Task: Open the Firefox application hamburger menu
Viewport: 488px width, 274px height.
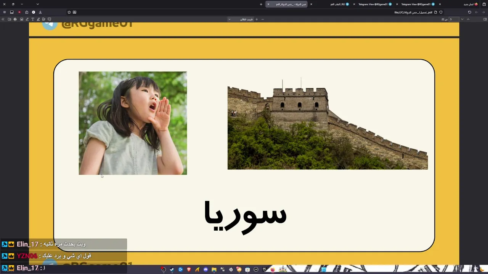Action: [x=5, y=12]
